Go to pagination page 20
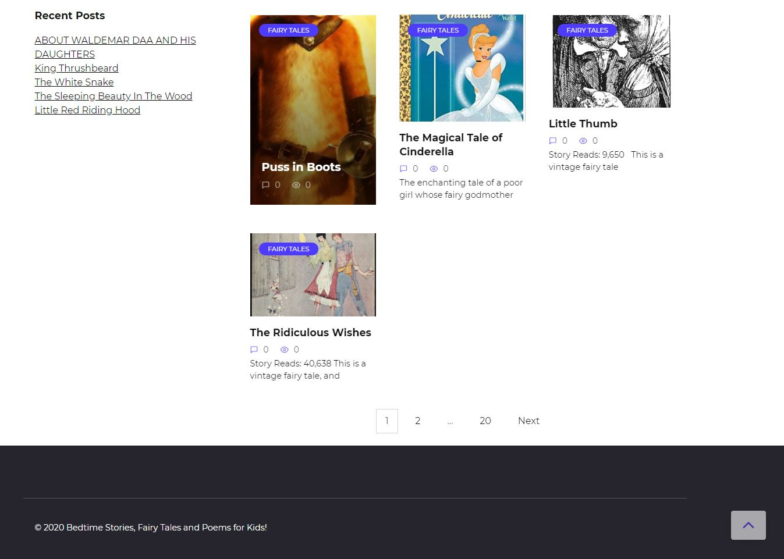The width and height of the screenshot is (784, 559). [485, 421]
